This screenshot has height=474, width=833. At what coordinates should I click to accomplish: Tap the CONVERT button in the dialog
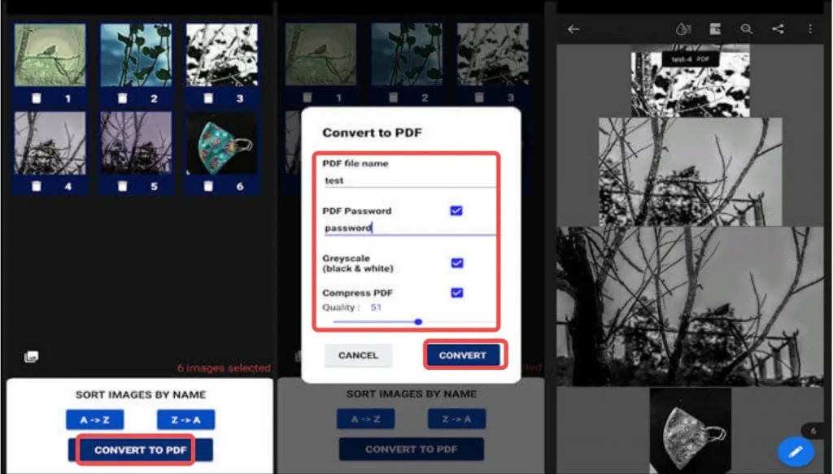coord(464,354)
